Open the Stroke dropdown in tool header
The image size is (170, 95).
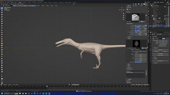(48, 6)
